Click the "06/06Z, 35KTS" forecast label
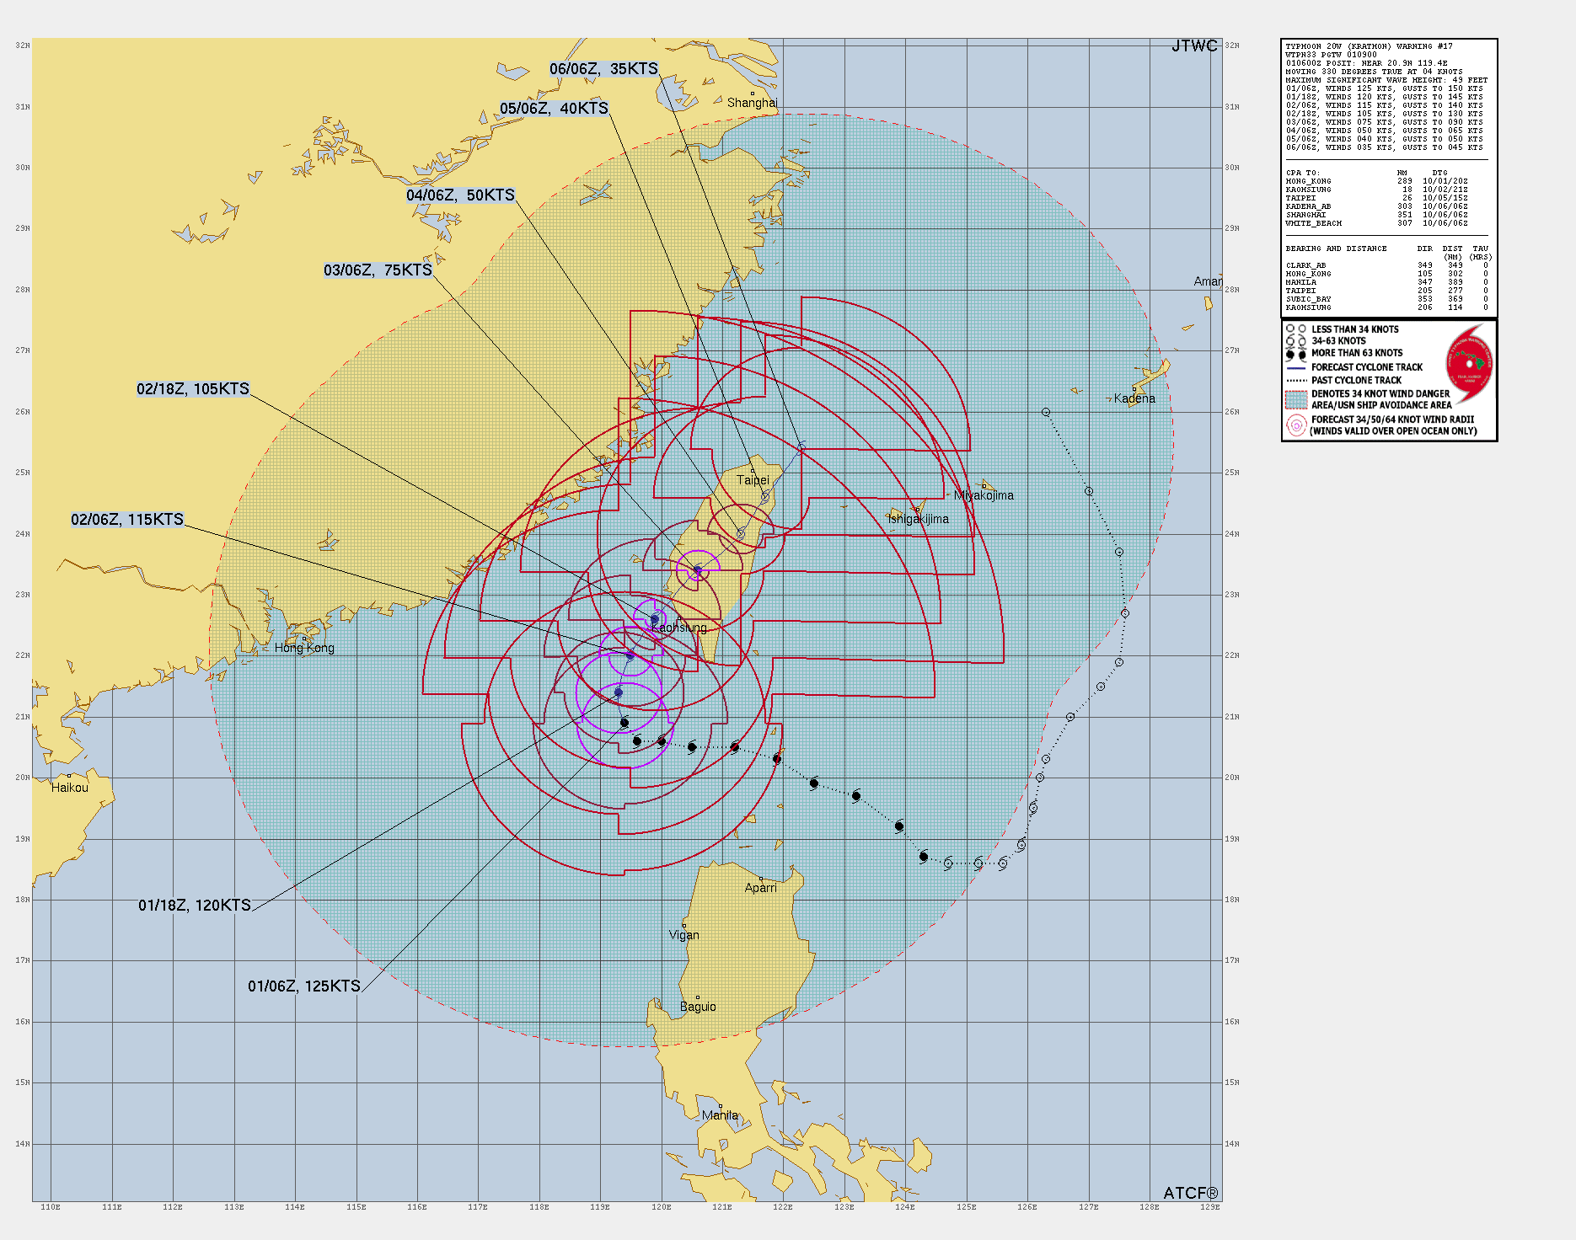The height and width of the screenshot is (1240, 1576). coord(603,69)
